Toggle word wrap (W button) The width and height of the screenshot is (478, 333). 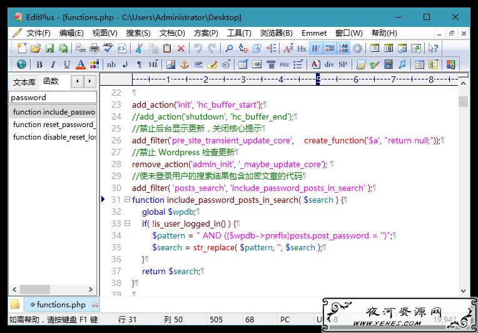point(315,48)
